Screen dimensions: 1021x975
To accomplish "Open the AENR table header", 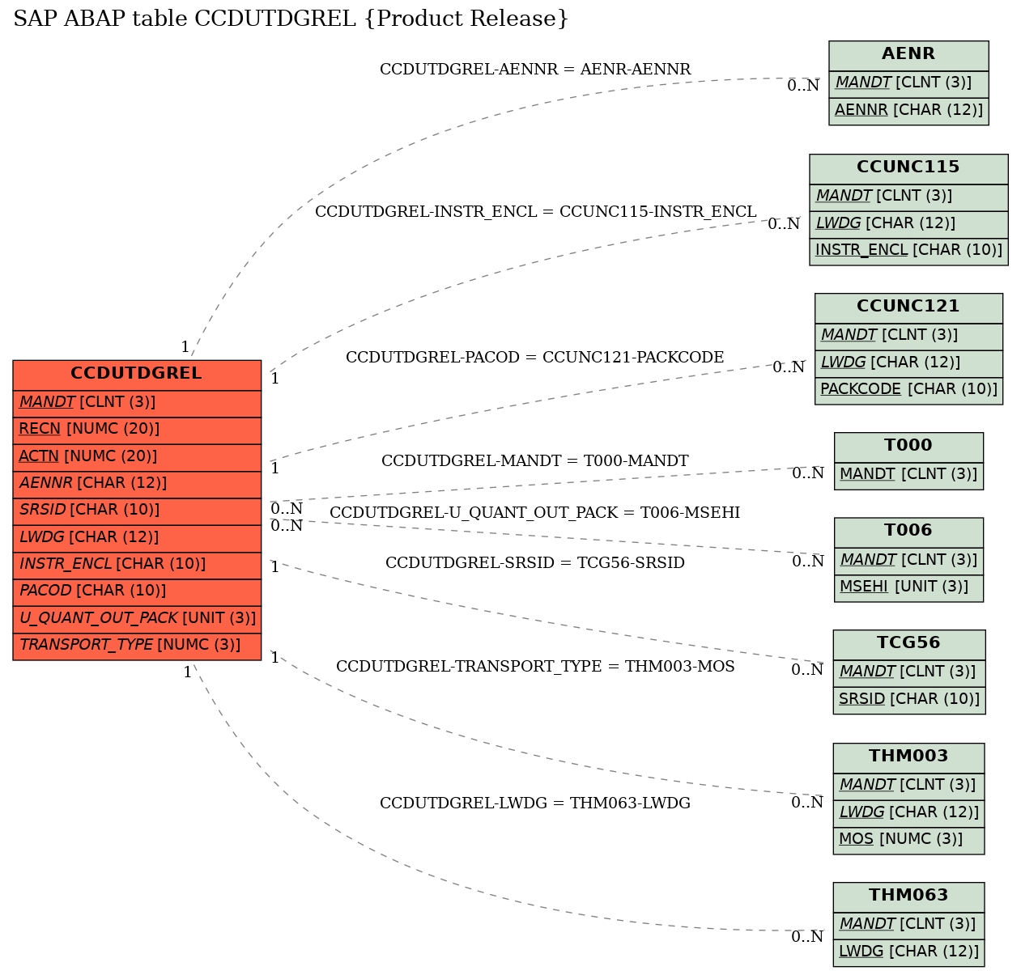I will click(908, 55).
